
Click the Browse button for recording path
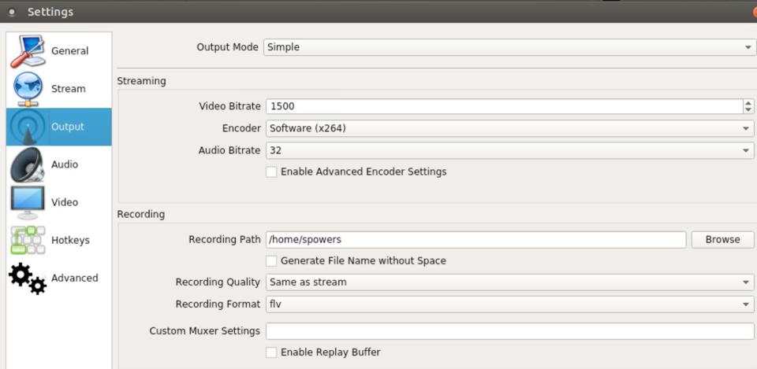coord(722,240)
